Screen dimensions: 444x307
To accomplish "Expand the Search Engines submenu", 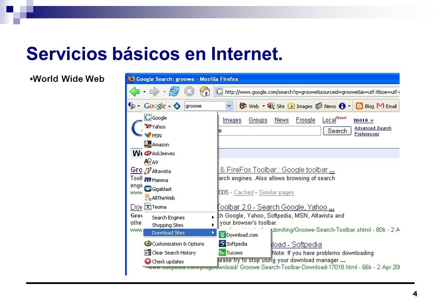I will (x=180, y=217).
